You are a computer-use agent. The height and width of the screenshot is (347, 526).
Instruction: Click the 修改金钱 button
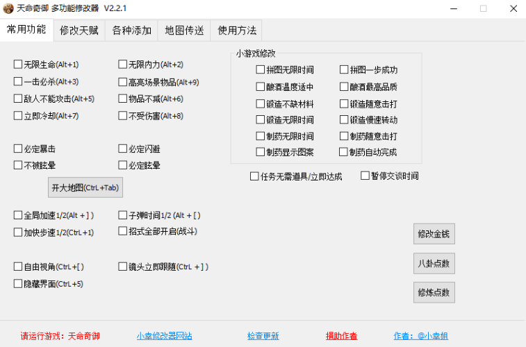click(434, 234)
